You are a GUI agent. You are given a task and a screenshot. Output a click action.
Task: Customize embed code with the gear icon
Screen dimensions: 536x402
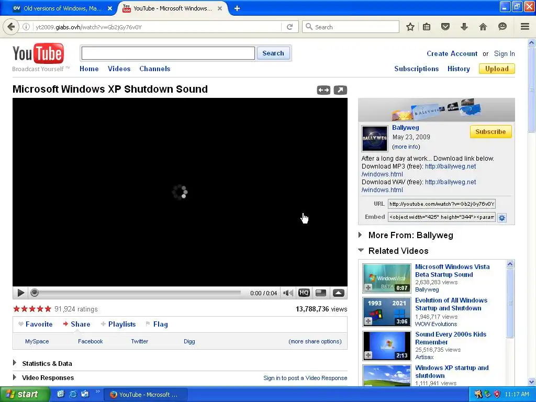click(x=502, y=218)
